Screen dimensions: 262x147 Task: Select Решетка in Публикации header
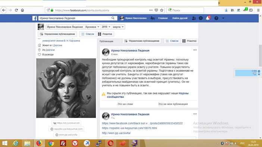(x=189, y=41)
